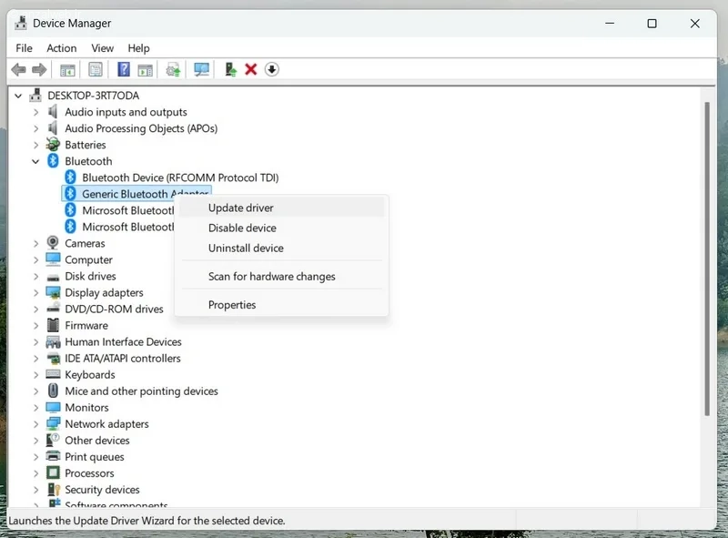The image size is (728, 538).
Task: Click the Processors icon
Action: (x=53, y=472)
